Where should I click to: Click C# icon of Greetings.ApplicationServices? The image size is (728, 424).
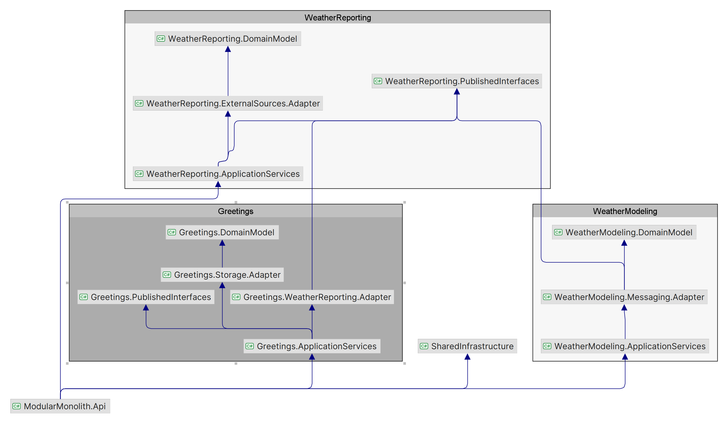250,346
